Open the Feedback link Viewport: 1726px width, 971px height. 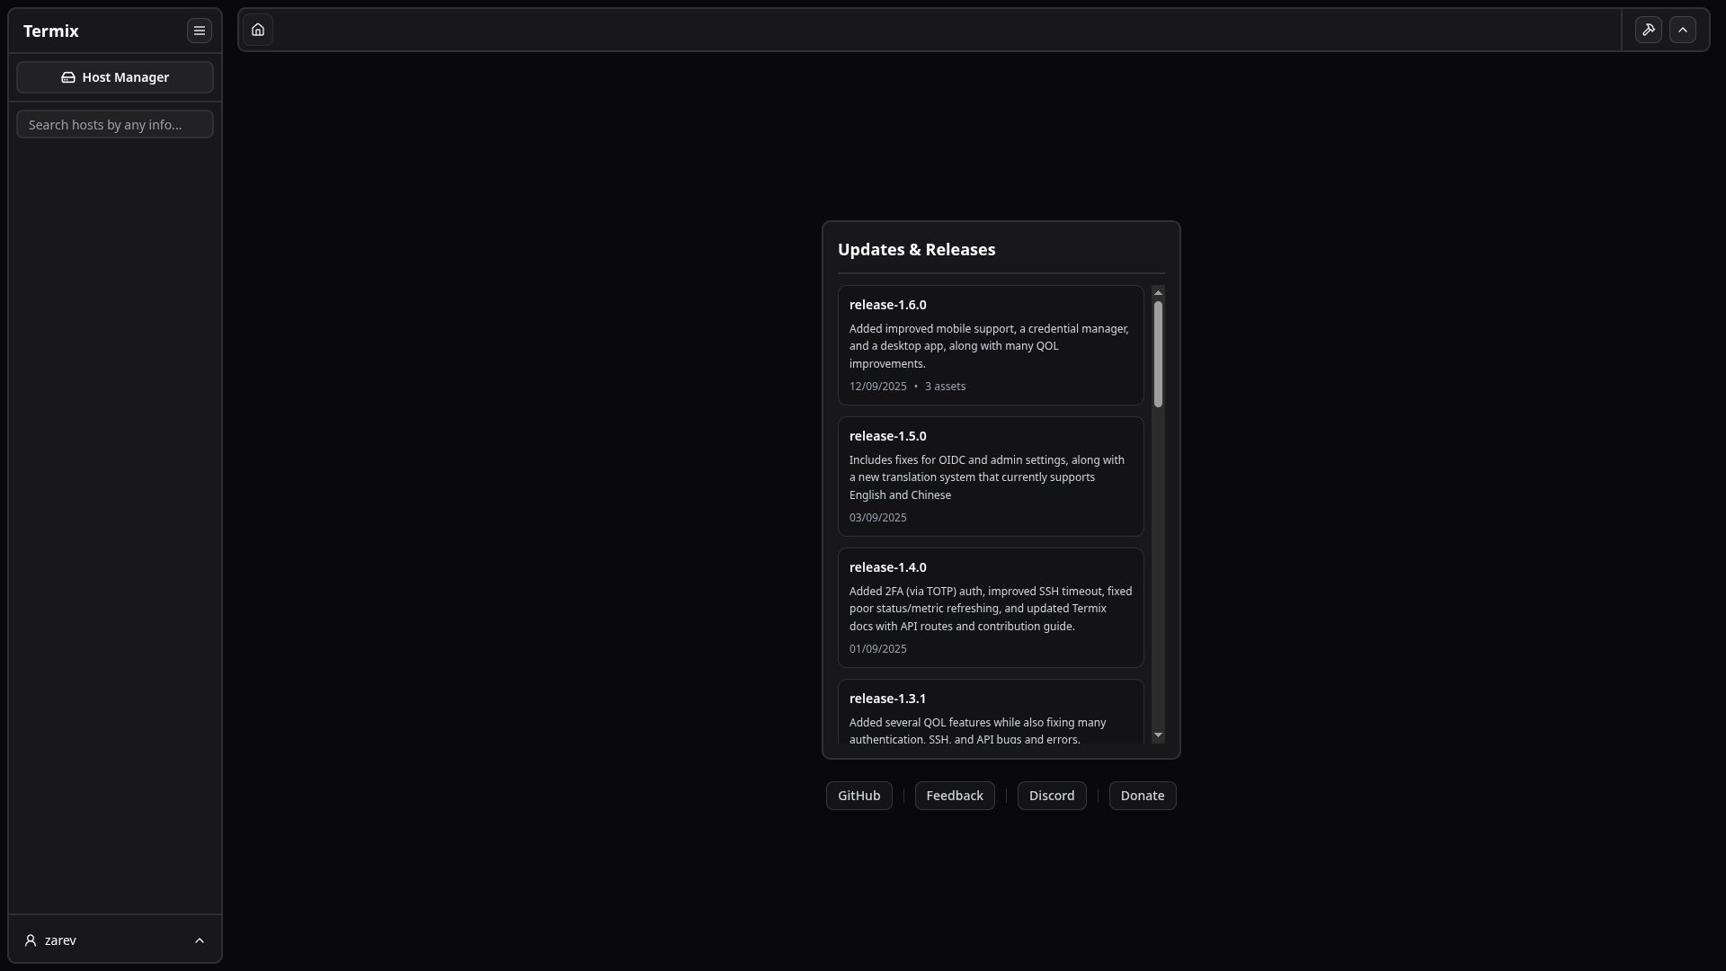point(955,796)
